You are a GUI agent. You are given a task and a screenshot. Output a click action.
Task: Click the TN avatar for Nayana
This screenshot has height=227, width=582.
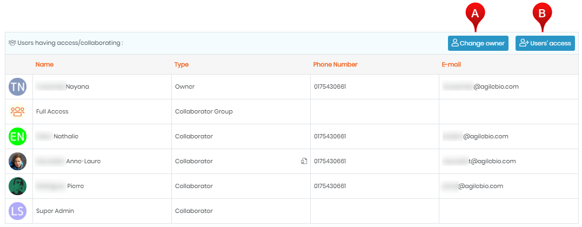[x=17, y=86]
